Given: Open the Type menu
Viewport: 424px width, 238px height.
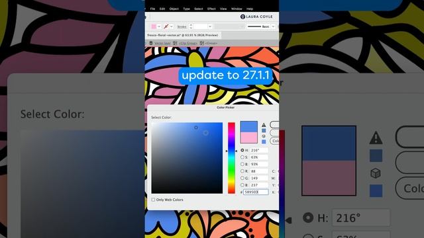Looking at the screenshot, I should click(186, 9).
